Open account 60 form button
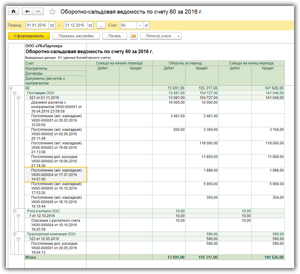This screenshot has height=274, width=300. click(146, 25)
